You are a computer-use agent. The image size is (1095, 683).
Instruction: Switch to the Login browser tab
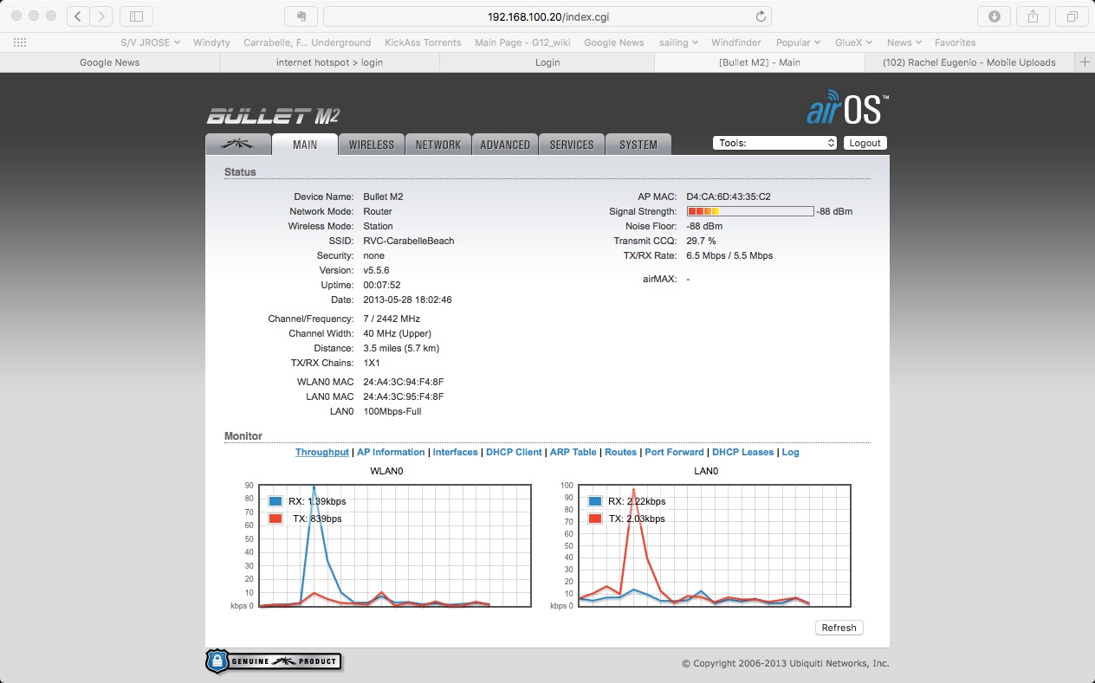click(x=547, y=62)
